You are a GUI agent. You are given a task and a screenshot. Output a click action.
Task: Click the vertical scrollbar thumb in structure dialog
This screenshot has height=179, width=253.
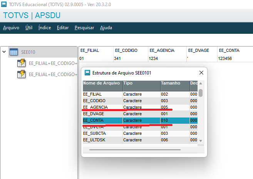coord(201,93)
